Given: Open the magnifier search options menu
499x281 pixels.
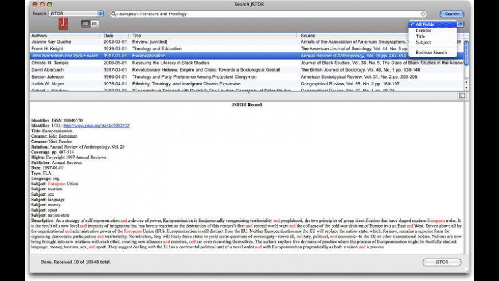Looking at the screenshot, I should coord(114,14).
